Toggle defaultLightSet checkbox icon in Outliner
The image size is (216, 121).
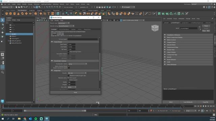click(10, 41)
